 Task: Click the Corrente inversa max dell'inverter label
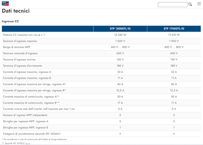pos(39,109)
